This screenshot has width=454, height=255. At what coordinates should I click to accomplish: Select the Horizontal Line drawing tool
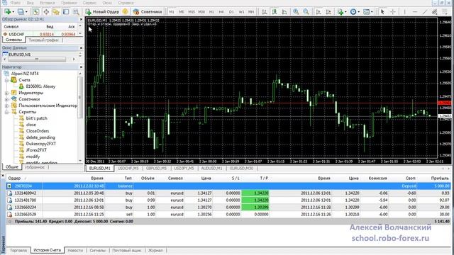pos(414,12)
